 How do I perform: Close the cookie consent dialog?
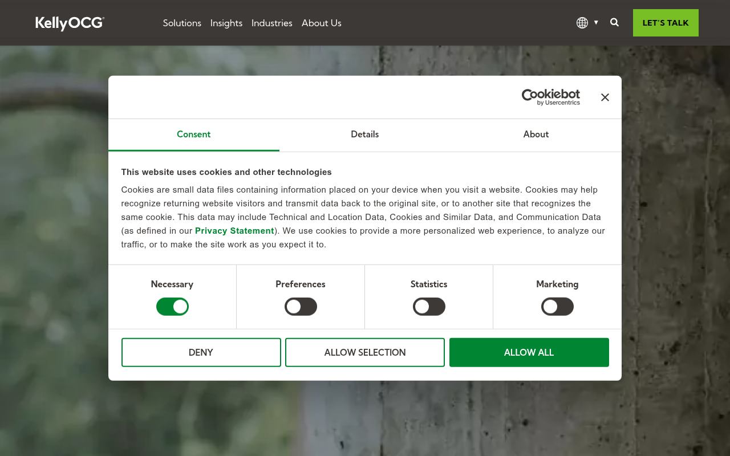tap(605, 97)
